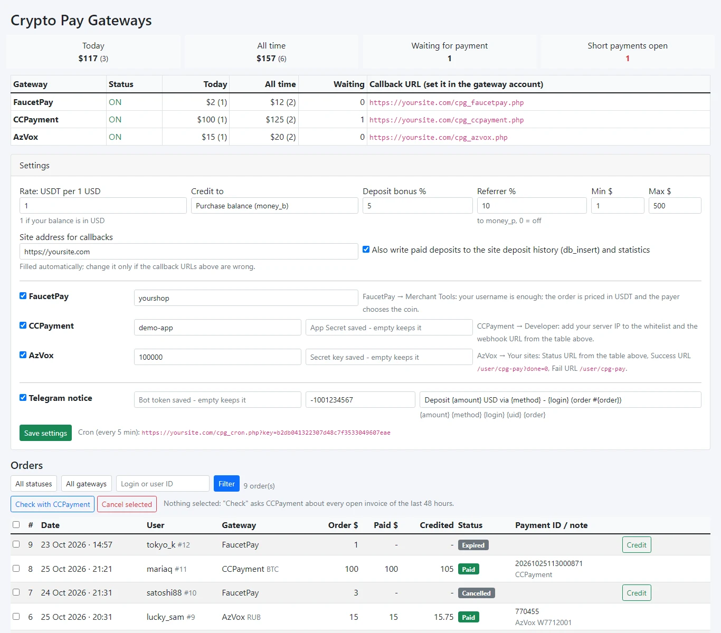The width and height of the screenshot is (721, 633).
Task: Click the AzVox shop ID field '100000'
Action: (217, 357)
